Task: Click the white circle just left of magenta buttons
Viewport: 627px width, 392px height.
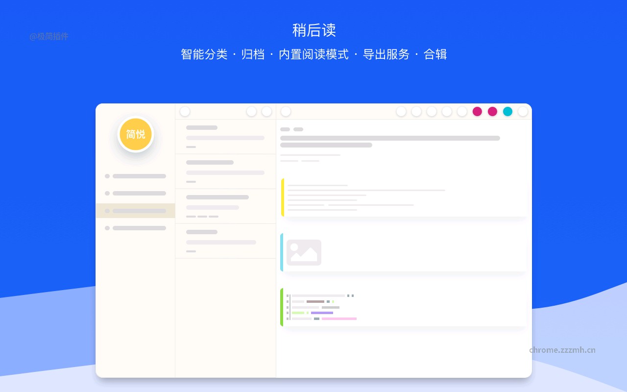Action: 462,111
